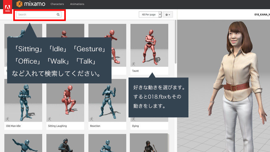This screenshot has width=270, height=152.
Task: Select the Reaction animation thumbnail
Action: point(107,100)
